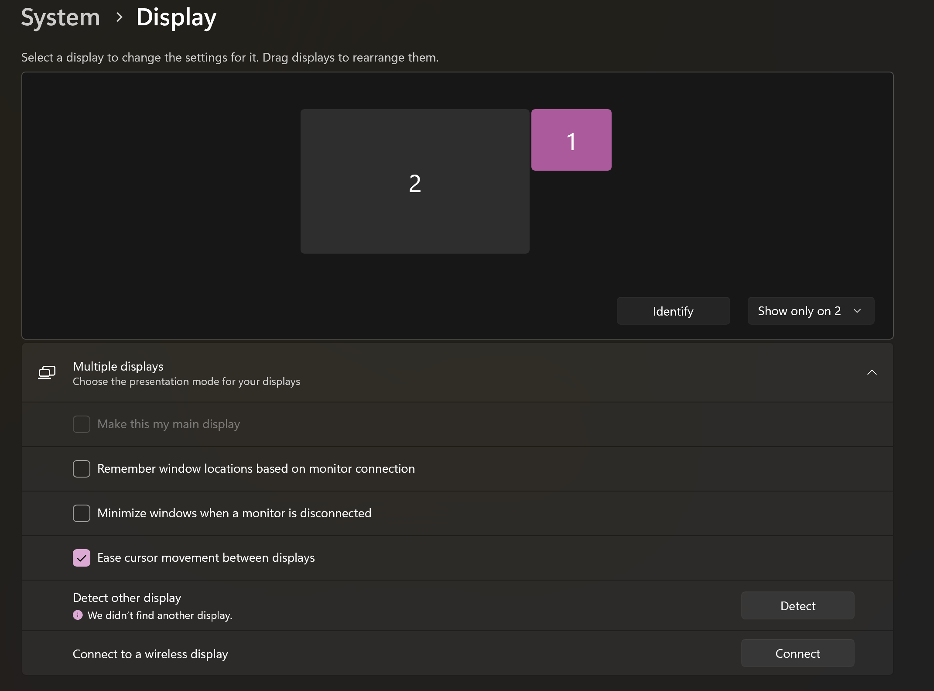
Task: Go back to System in the breadcrumb
Action: point(61,17)
